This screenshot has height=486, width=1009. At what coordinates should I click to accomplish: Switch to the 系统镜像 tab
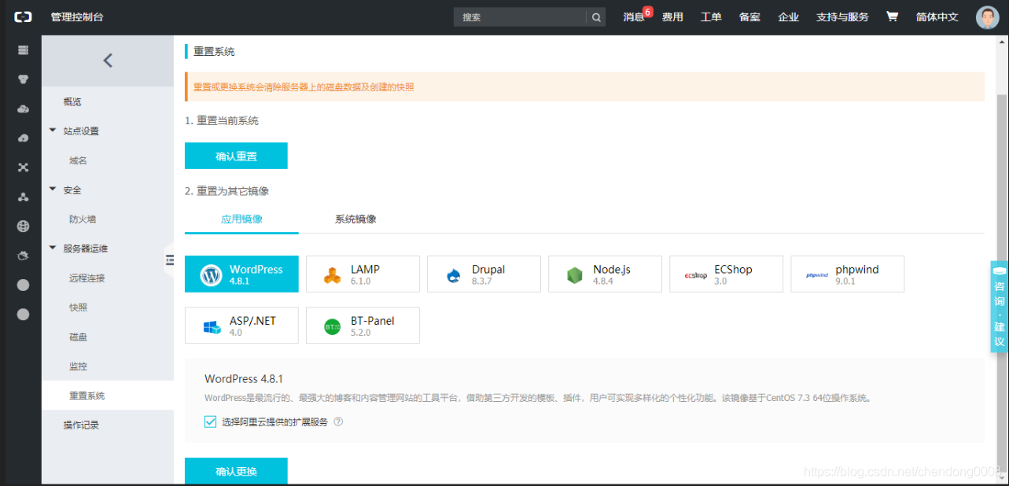pyautogui.click(x=355, y=219)
